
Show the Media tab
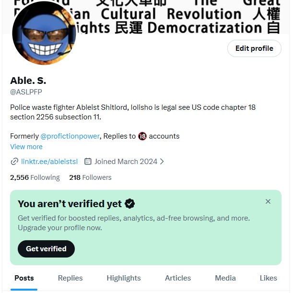[x=225, y=278]
